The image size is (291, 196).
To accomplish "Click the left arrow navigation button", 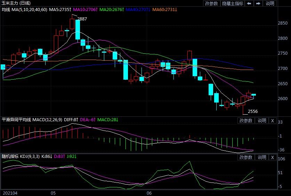I will 249,3.
